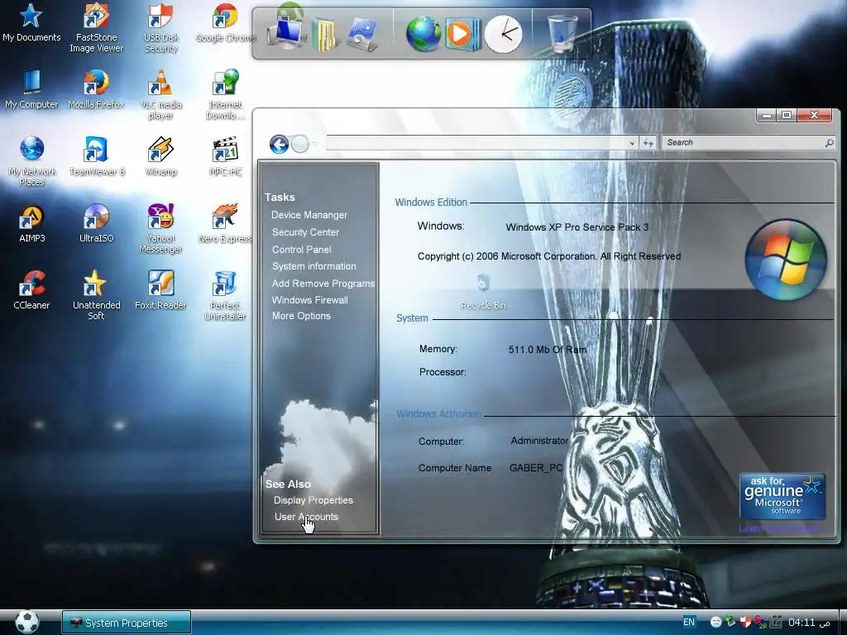Open Control Panel task link
Viewport: 847px width, 635px height.
pyautogui.click(x=301, y=250)
